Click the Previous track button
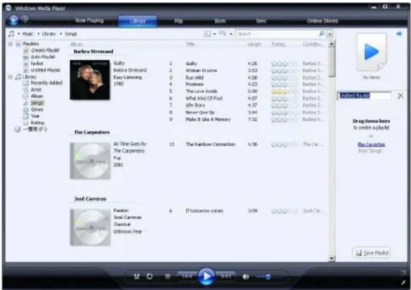This screenshot has width=411, height=290. click(186, 277)
